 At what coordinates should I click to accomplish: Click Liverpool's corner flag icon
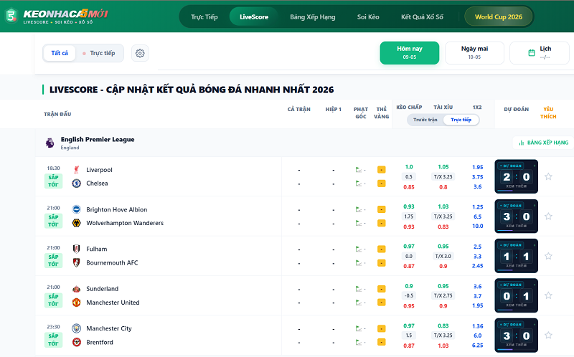click(359, 170)
